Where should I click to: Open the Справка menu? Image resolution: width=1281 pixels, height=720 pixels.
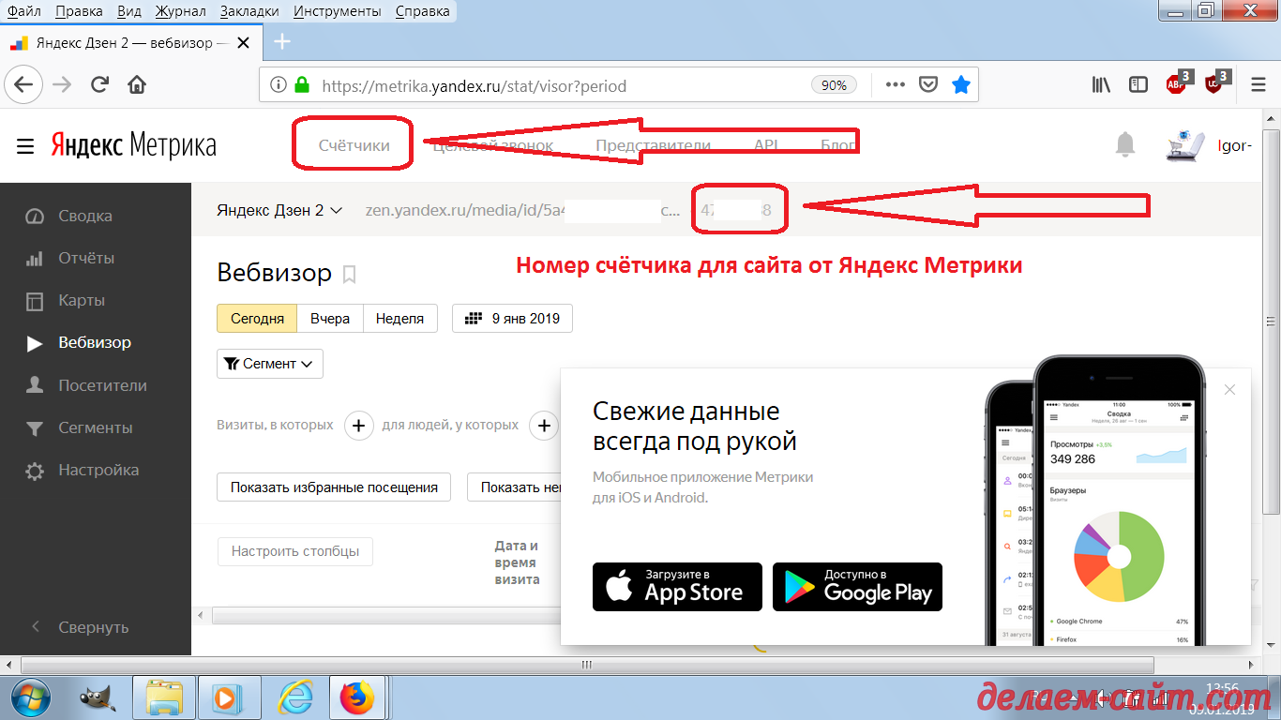[422, 12]
